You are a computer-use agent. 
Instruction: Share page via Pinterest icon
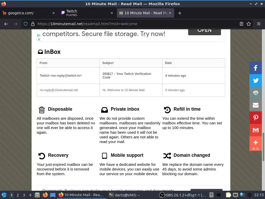point(255,118)
